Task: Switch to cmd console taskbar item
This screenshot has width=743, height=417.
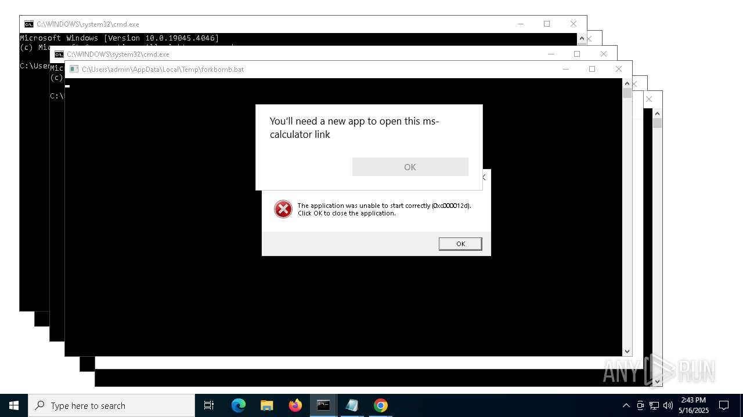Action: [x=323, y=405]
